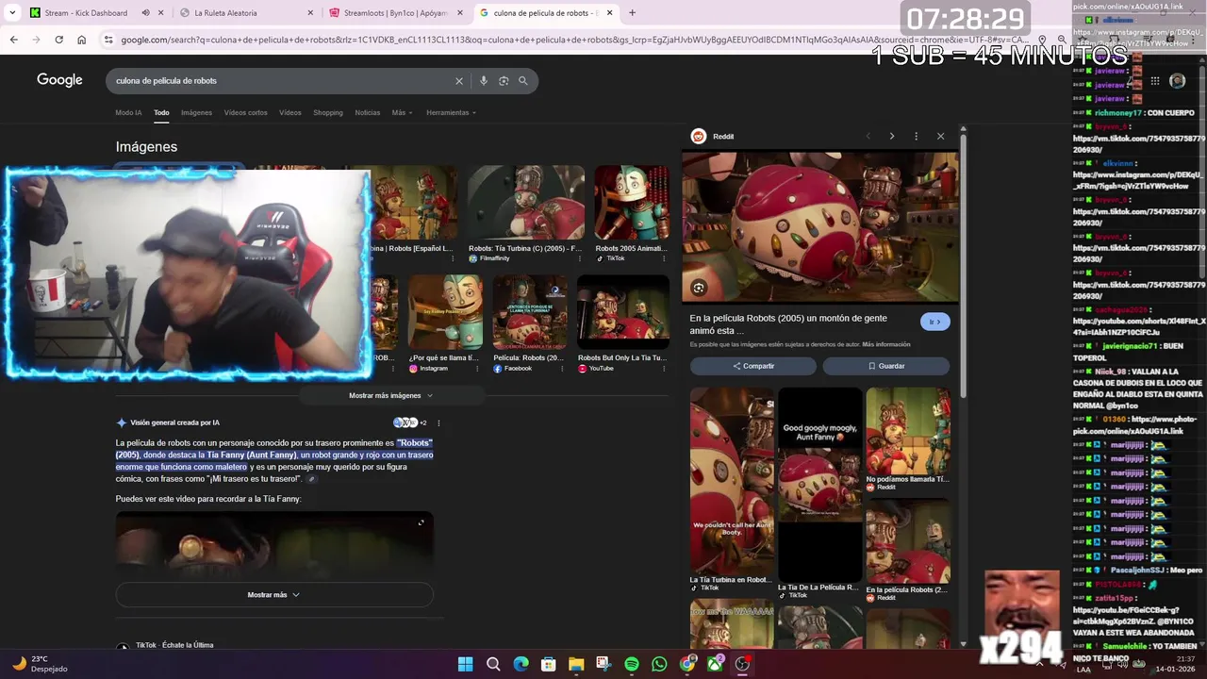This screenshot has height=679, width=1207.
Task: Reload the page in Chrome
Action: click(58, 40)
